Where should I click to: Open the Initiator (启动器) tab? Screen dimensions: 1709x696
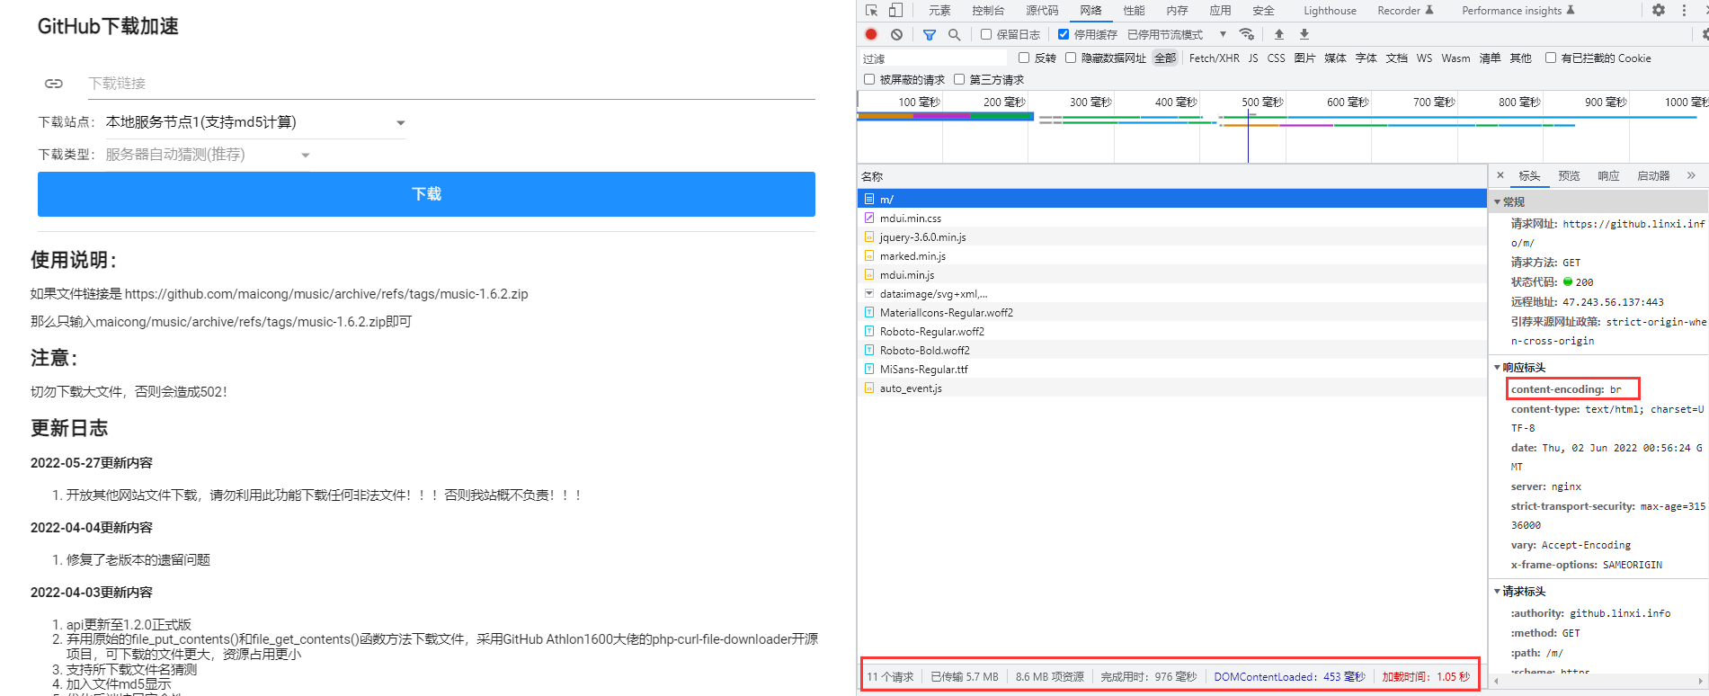[1653, 175]
